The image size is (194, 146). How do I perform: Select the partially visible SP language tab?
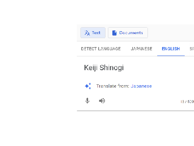(192, 49)
